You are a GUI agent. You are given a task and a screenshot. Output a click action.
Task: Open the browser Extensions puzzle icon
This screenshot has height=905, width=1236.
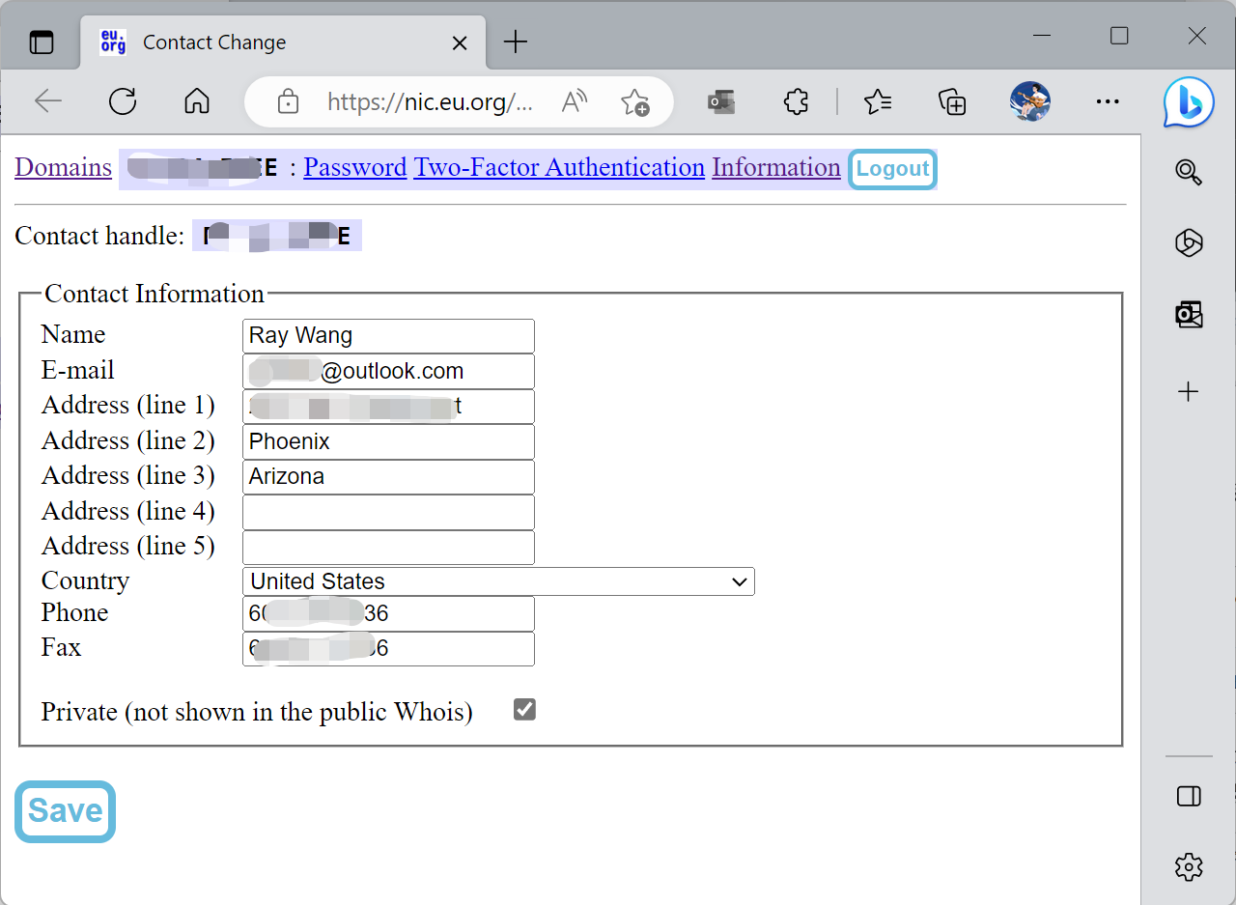click(796, 101)
